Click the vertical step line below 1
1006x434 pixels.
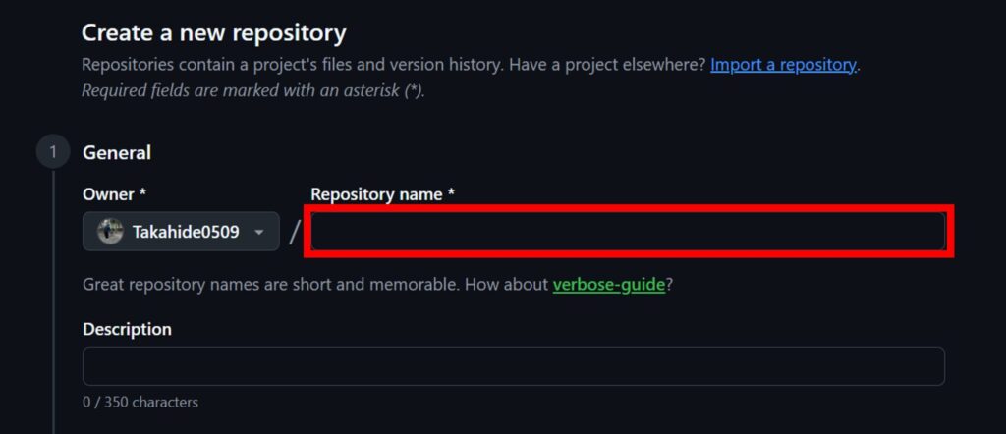point(53,295)
